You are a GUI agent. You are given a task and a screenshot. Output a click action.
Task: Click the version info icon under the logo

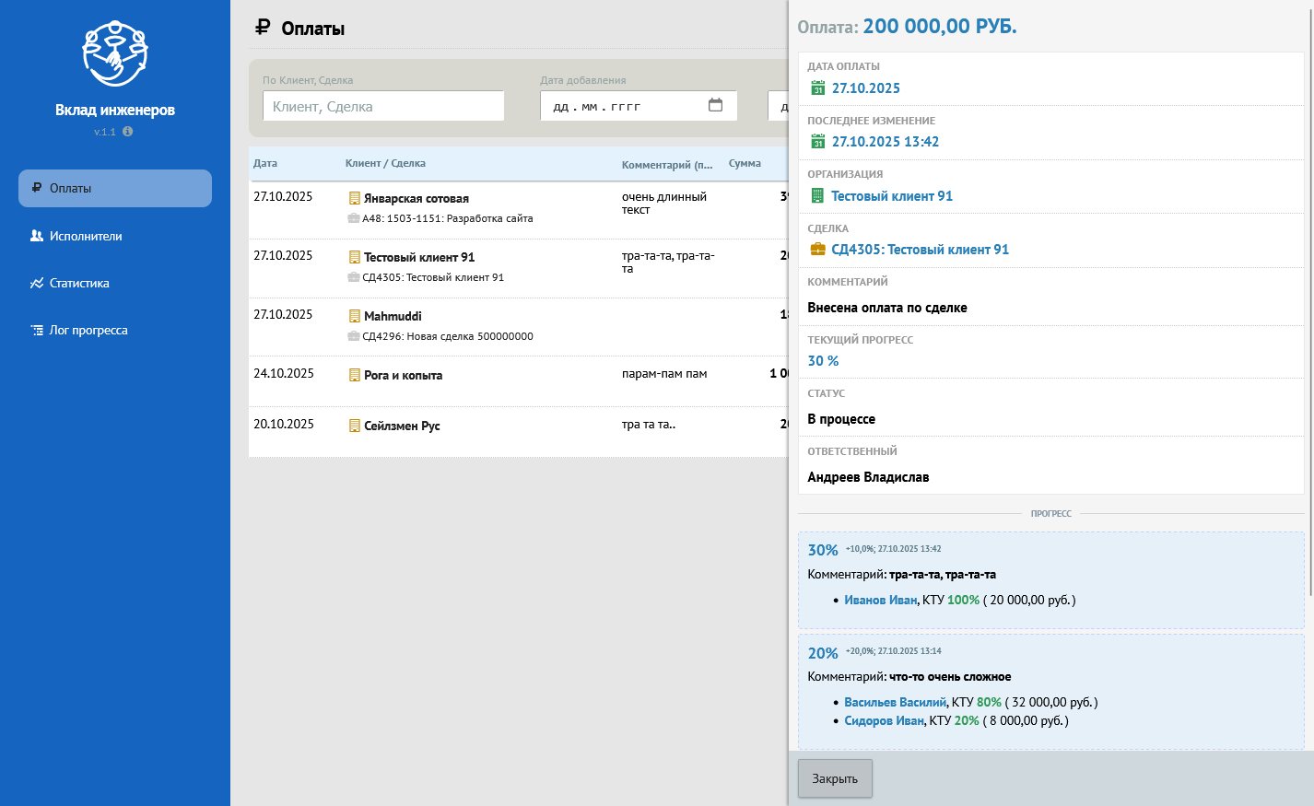coord(128,132)
